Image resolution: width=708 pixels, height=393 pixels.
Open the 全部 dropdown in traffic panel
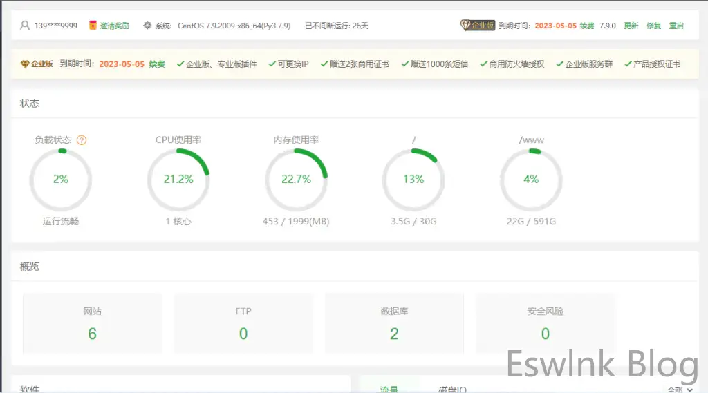point(680,389)
